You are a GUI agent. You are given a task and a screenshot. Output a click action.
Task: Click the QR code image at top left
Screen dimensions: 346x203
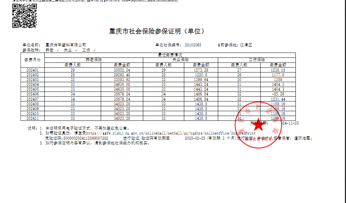(x=24, y=16)
